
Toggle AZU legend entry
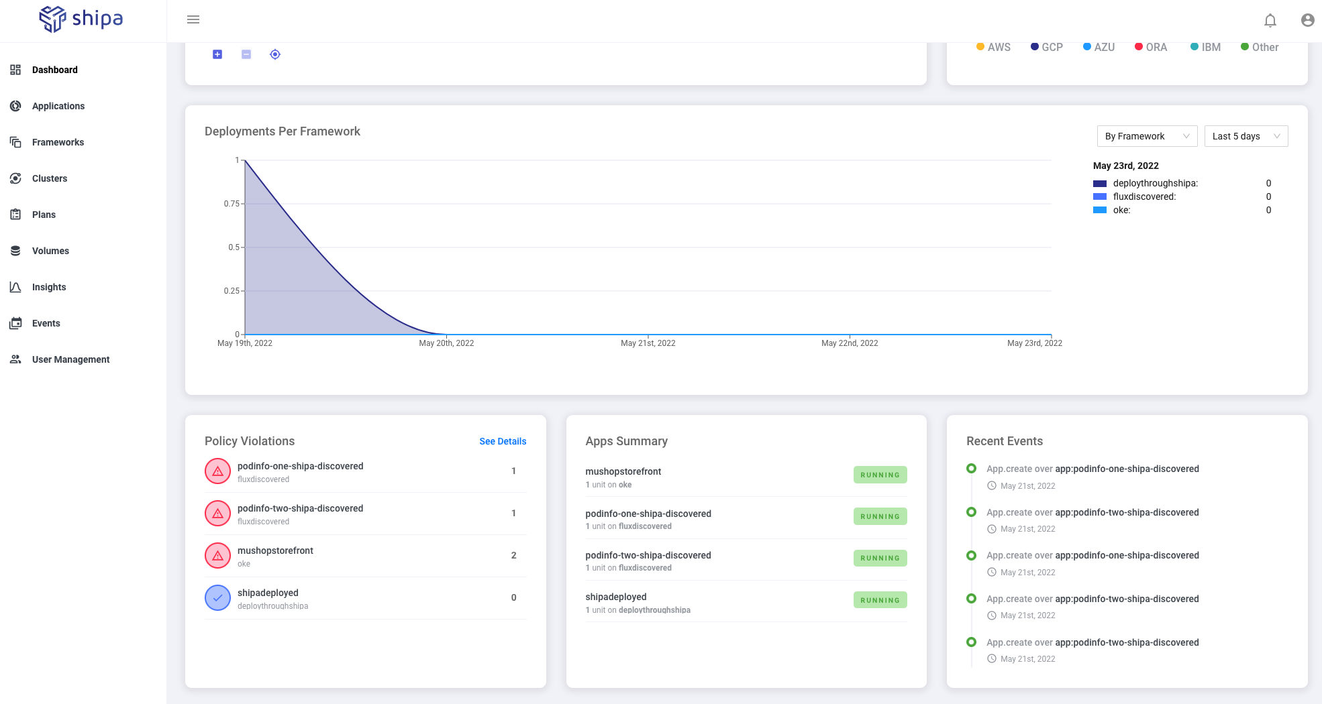tap(1099, 47)
